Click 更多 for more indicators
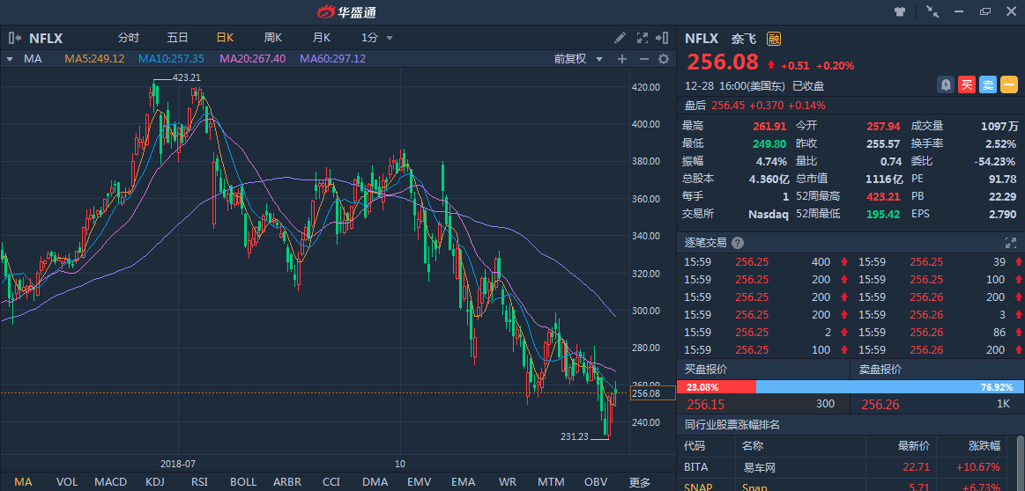This screenshot has height=491, width=1025. [x=640, y=482]
